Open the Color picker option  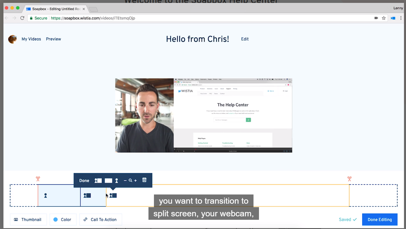tap(63, 220)
